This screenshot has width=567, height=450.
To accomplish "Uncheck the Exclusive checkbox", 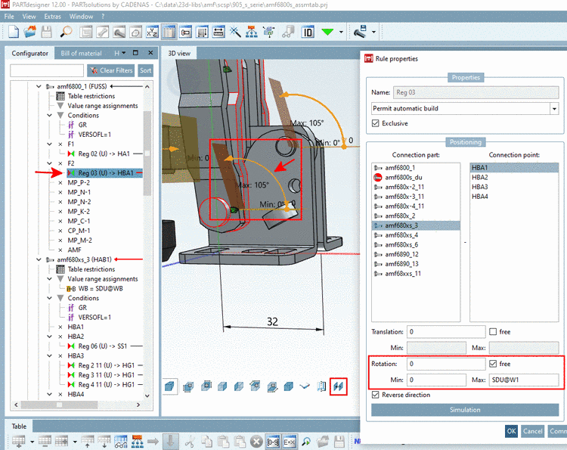I will coord(376,123).
